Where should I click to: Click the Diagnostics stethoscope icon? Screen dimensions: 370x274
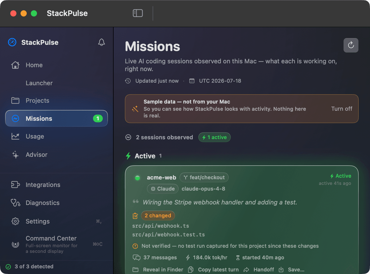pos(15,203)
